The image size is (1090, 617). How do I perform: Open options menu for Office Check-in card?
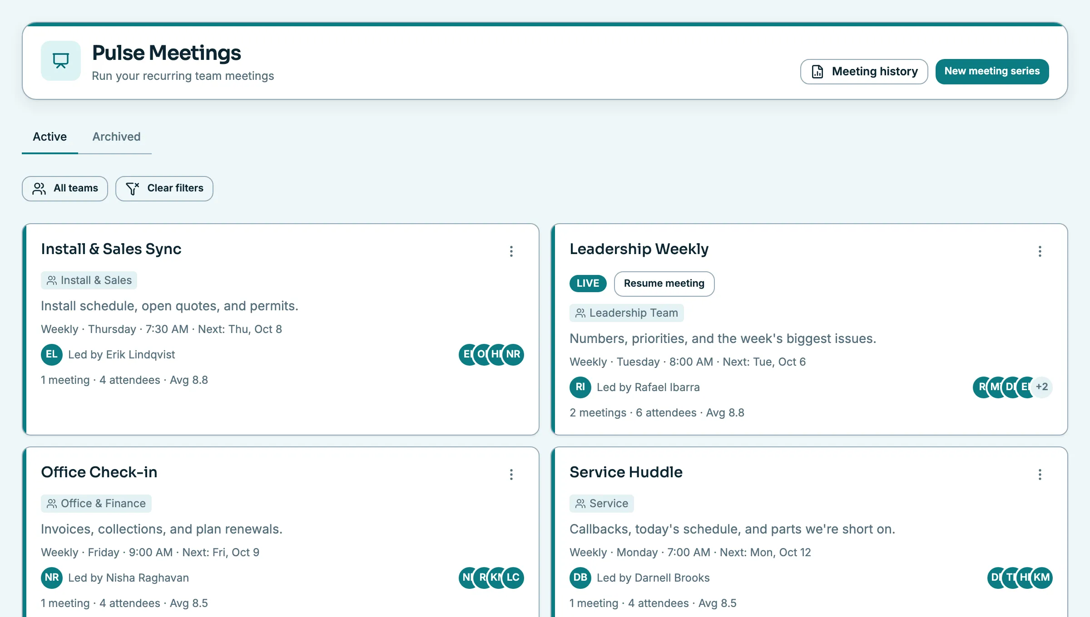point(511,475)
